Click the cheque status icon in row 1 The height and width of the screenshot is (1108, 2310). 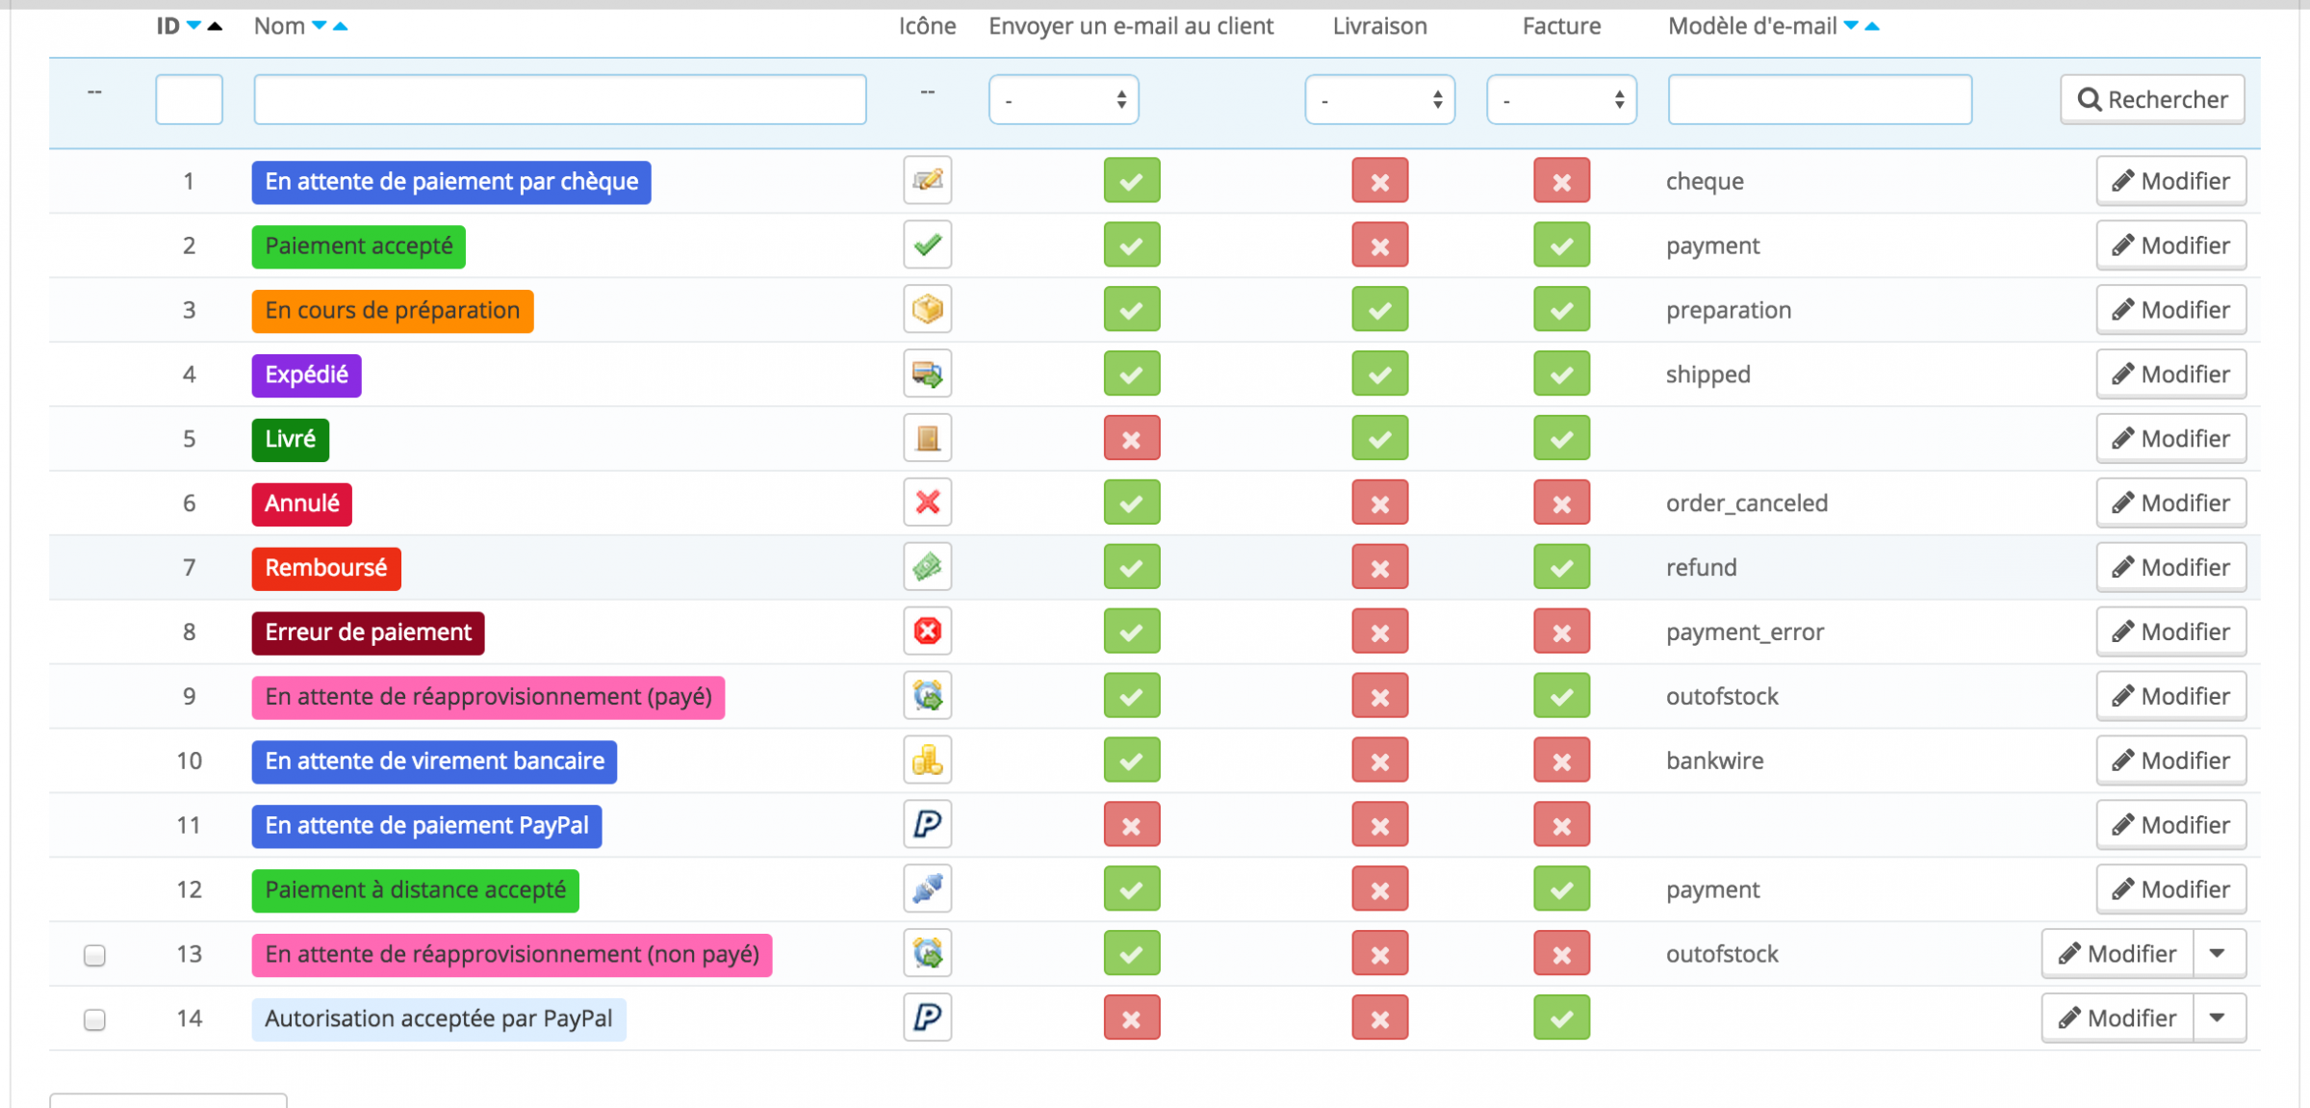927,181
